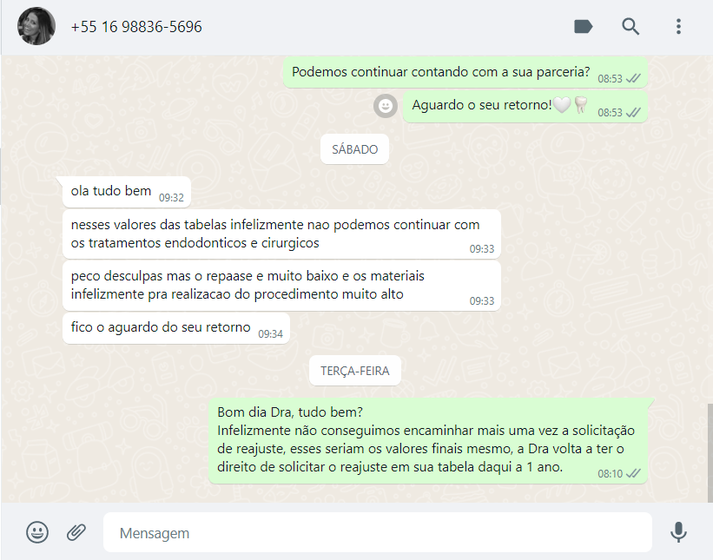The height and width of the screenshot is (560, 713).
Task: Click the chat scrollbar thumb on right edge
Action: tap(710, 452)
